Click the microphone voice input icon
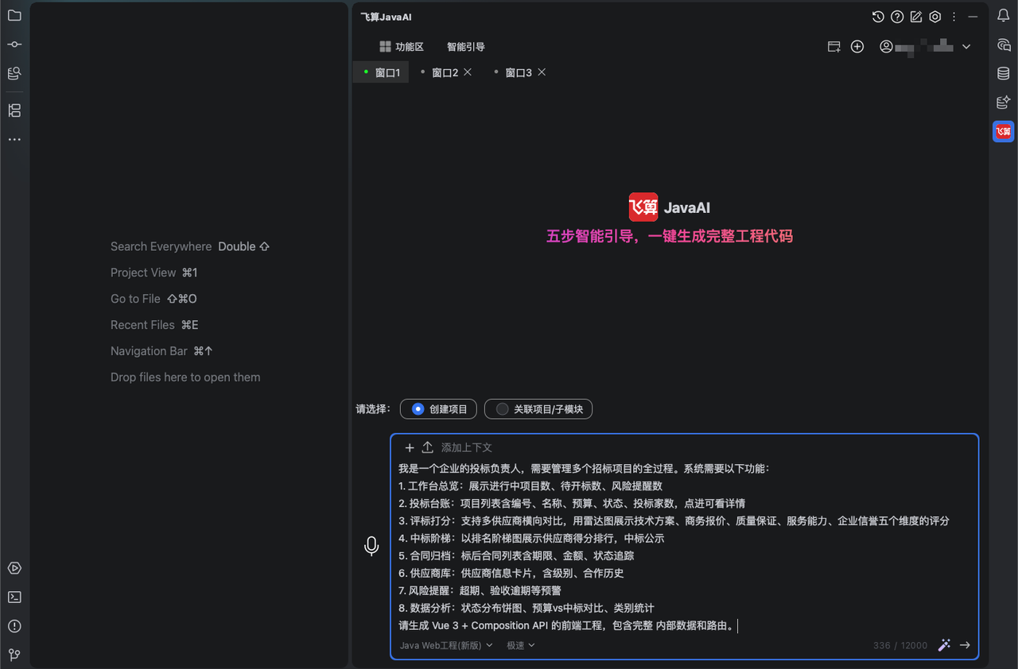 [x=371, y=546]
